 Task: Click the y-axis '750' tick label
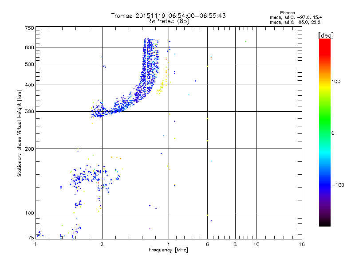[x=29, y=28]
